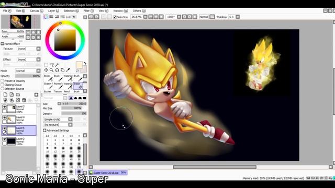Image resolution: width=335 pixels, height=188 pixels.
Task: Show the HSV slider panel
Action: click(x=57, y=17)
